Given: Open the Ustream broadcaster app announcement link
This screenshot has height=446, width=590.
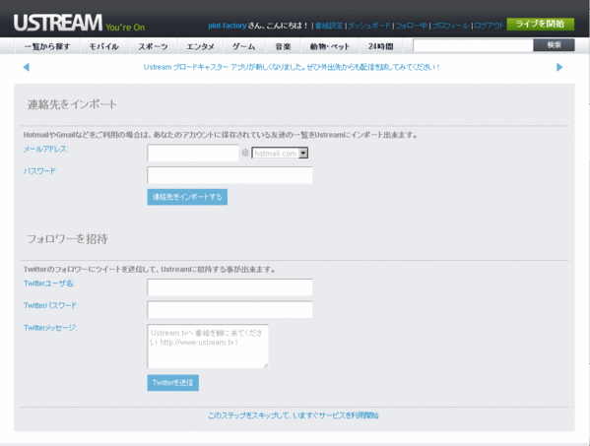Looking at the screenshot, I should pyautogui.click(x=292, y=67).
